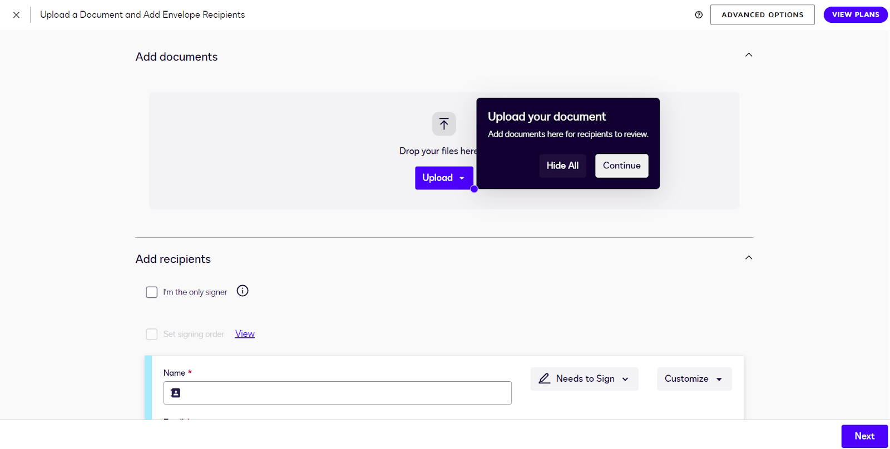
Task: Collapse the Add recipients section
Action: coord(749,258)
